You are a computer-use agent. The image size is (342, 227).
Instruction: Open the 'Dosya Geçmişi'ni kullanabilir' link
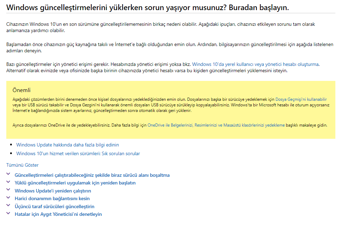[x=301, y=99]
